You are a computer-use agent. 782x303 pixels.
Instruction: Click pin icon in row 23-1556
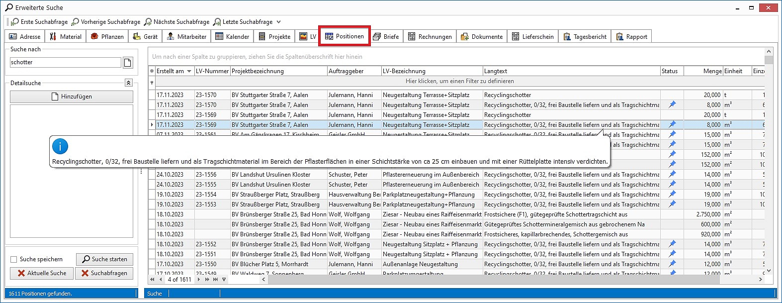(672, 174)
